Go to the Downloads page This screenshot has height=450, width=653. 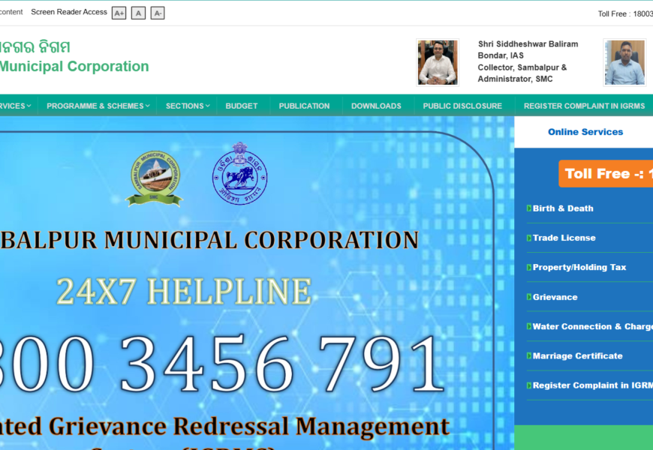pos(376,106)
